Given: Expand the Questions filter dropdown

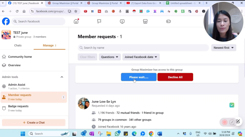Looking at the screenshot, I should click(110, 57).
